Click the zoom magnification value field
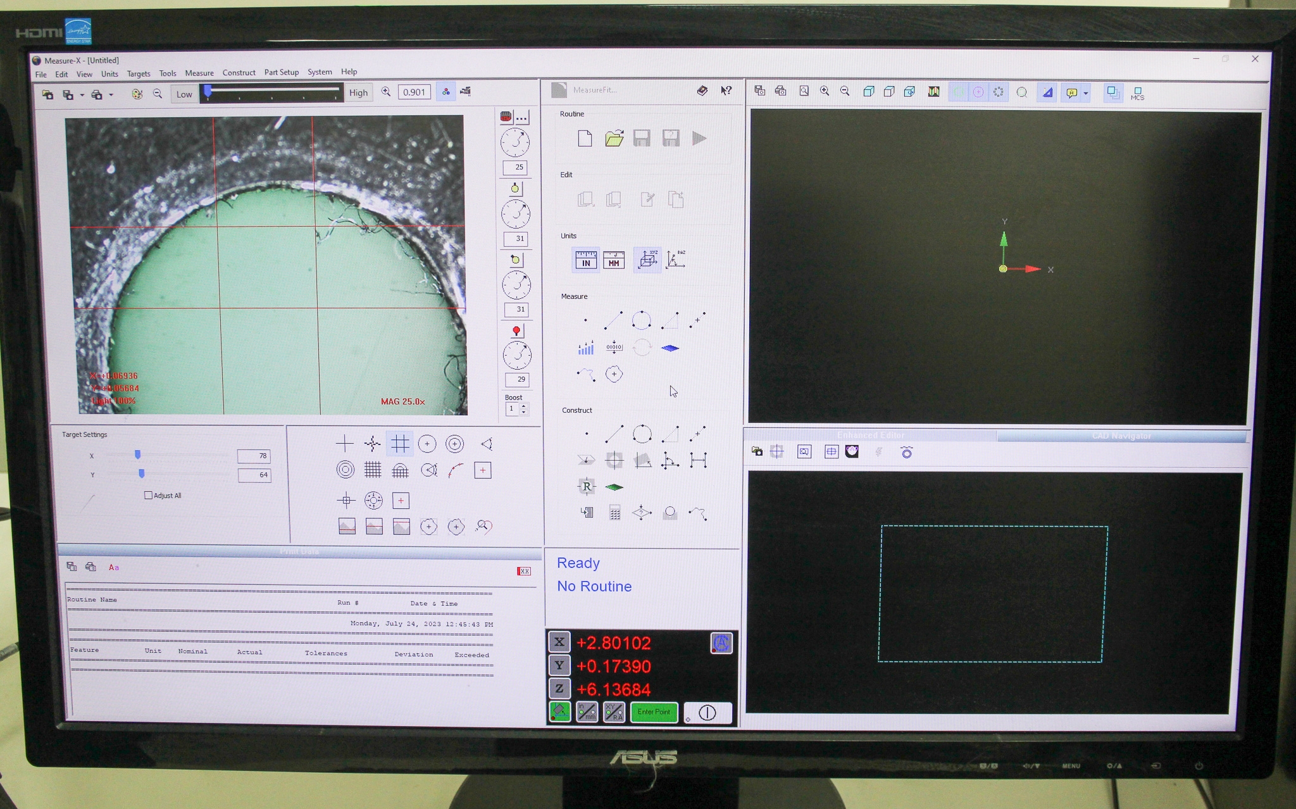Screen dimensions: 1296x809 [x=414, y=92]
